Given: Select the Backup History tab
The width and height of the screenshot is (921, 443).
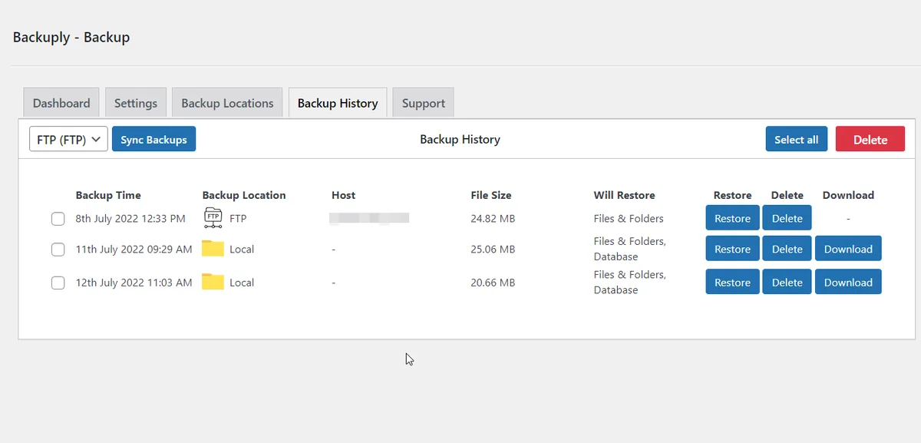Looking at the screenshot, I should 338,103.
